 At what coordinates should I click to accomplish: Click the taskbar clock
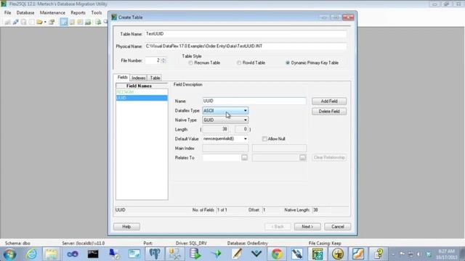point(446,254)
